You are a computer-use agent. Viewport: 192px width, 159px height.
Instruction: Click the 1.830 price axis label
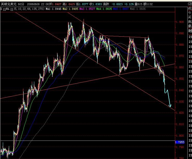(180, 102)
